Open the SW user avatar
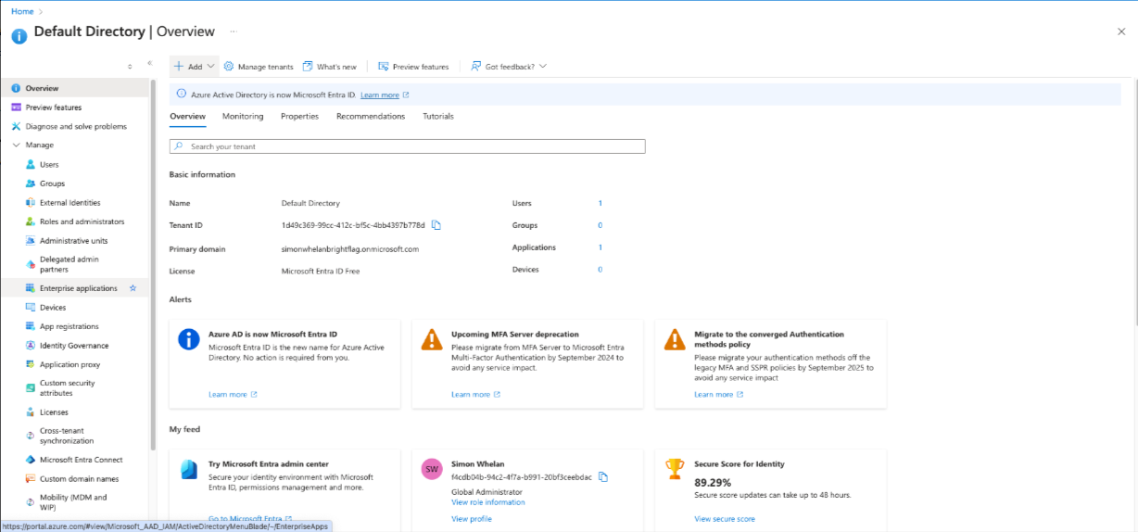Image resolution: width=1138 pixels, height=532 pixels. 432,469
